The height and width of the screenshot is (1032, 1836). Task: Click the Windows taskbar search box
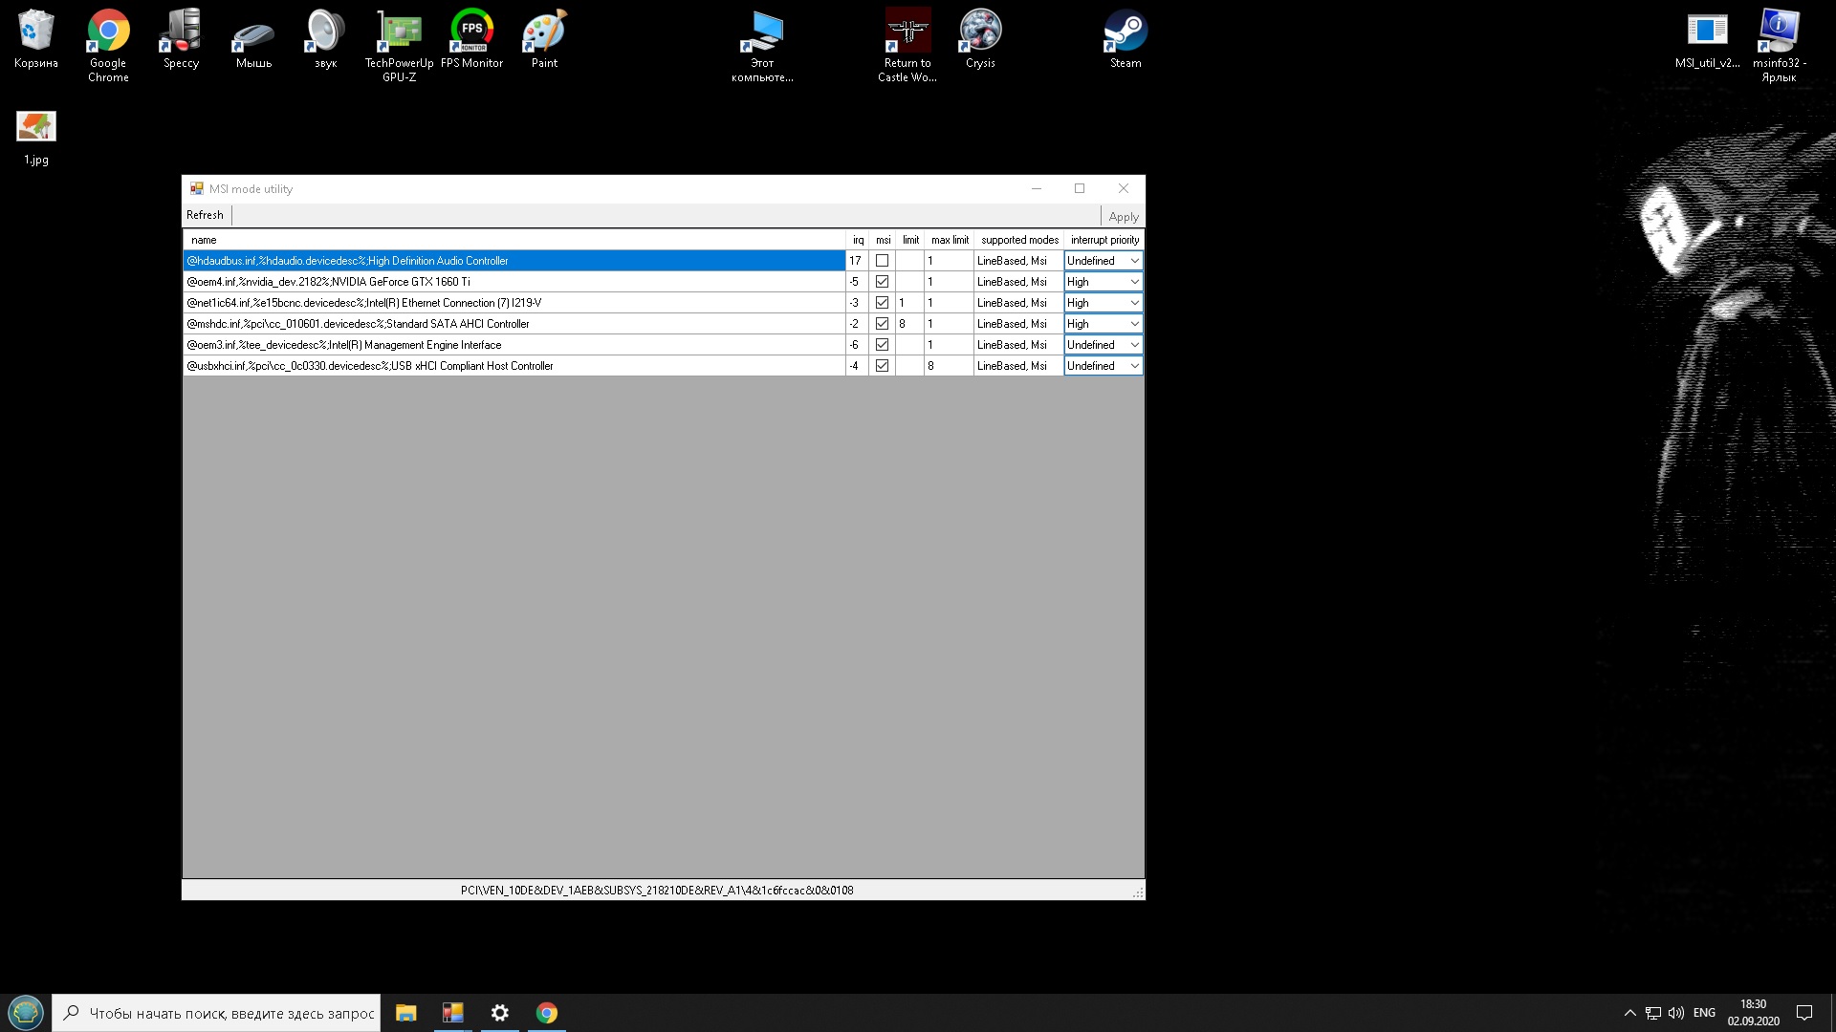[229, 1013]
